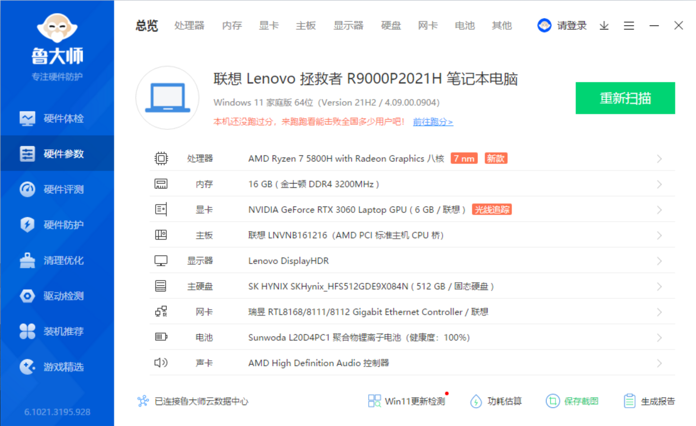The image size is (696, 426).
Task: Open 装机推荐 in the sidebar
Action: pyautogui.click(x=57, y=331)
